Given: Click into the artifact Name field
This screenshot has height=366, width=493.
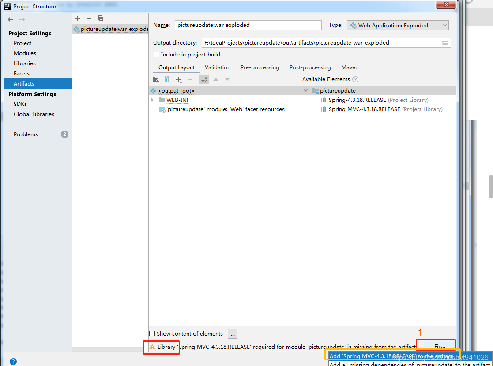Looking at the screenshot, I should click(x=248, y=25).
